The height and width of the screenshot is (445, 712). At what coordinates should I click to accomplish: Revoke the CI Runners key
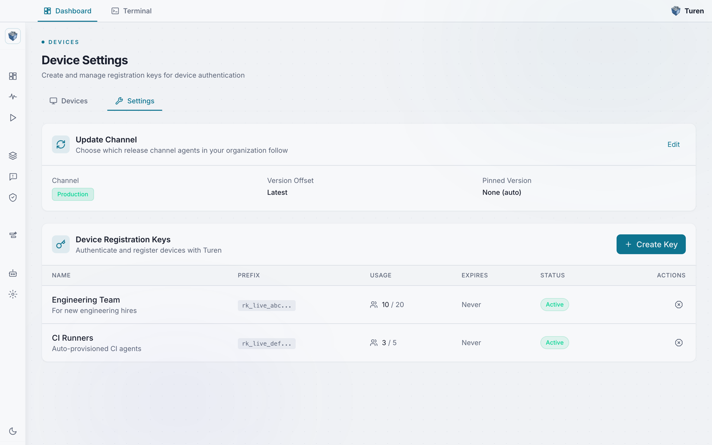pyautogui.click(x=679, y=343)
